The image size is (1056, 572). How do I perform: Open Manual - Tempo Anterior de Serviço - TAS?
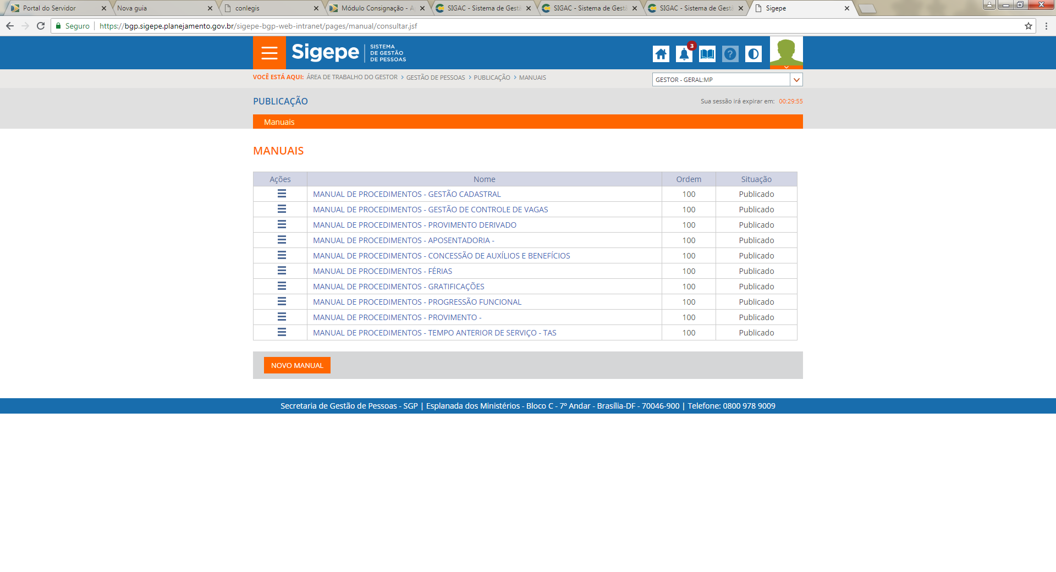[x=435, y=333]
